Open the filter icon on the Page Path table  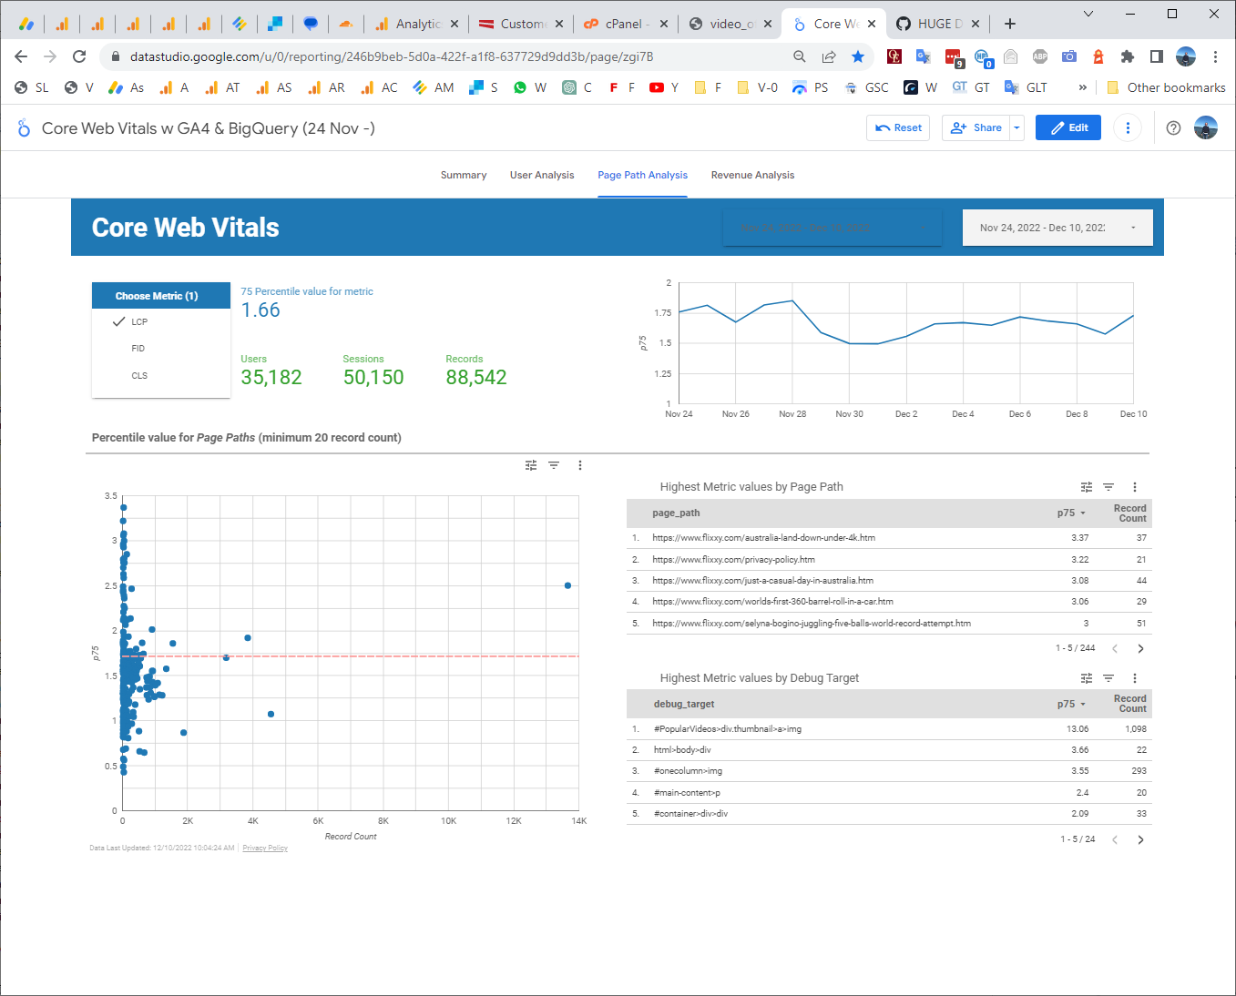click(x=1108, y=487)
